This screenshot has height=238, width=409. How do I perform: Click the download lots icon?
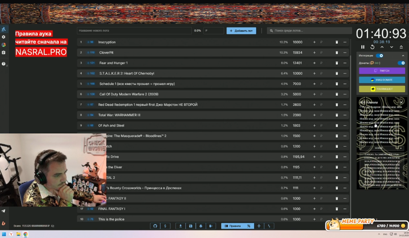180,226
